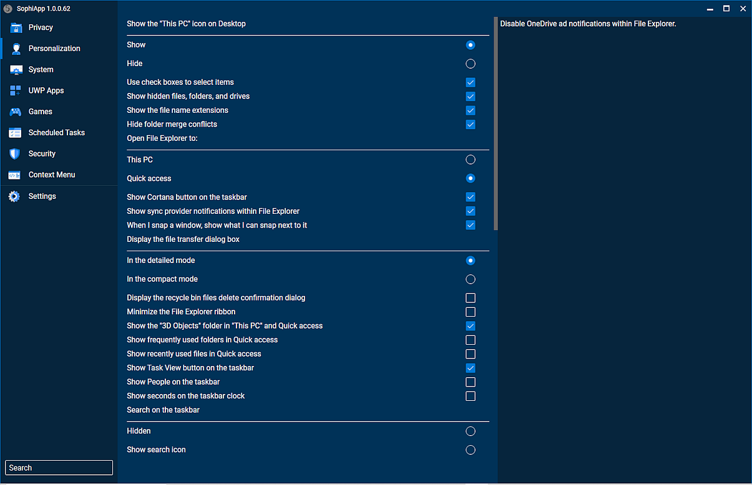Click the UWP Apps tiles icon

pyautogui.click(x=16, y=90)
